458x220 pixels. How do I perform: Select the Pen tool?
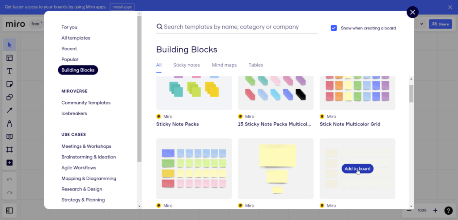click(x=10, y=124)
